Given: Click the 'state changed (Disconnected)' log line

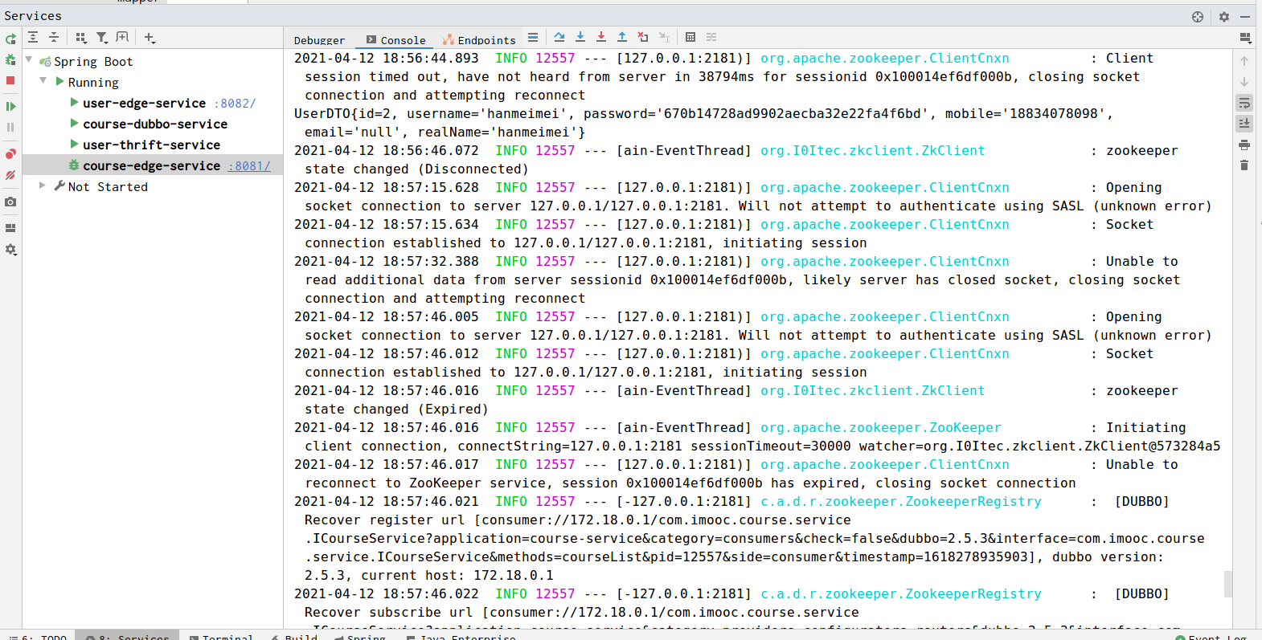Looking at the screenshot, I should click(416, 169).
